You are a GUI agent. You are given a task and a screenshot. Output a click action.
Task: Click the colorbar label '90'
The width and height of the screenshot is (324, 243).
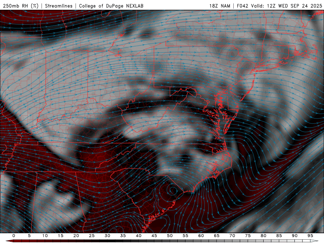pyautogui.click(x=295, y=236)
